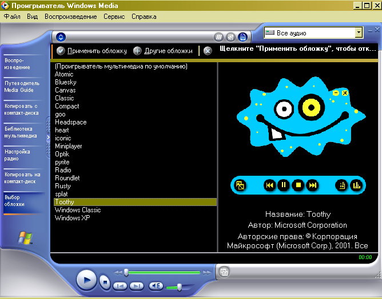Click the Rewind arrows left of seek bar
The image size is (382, 299).
coord(118,273)
